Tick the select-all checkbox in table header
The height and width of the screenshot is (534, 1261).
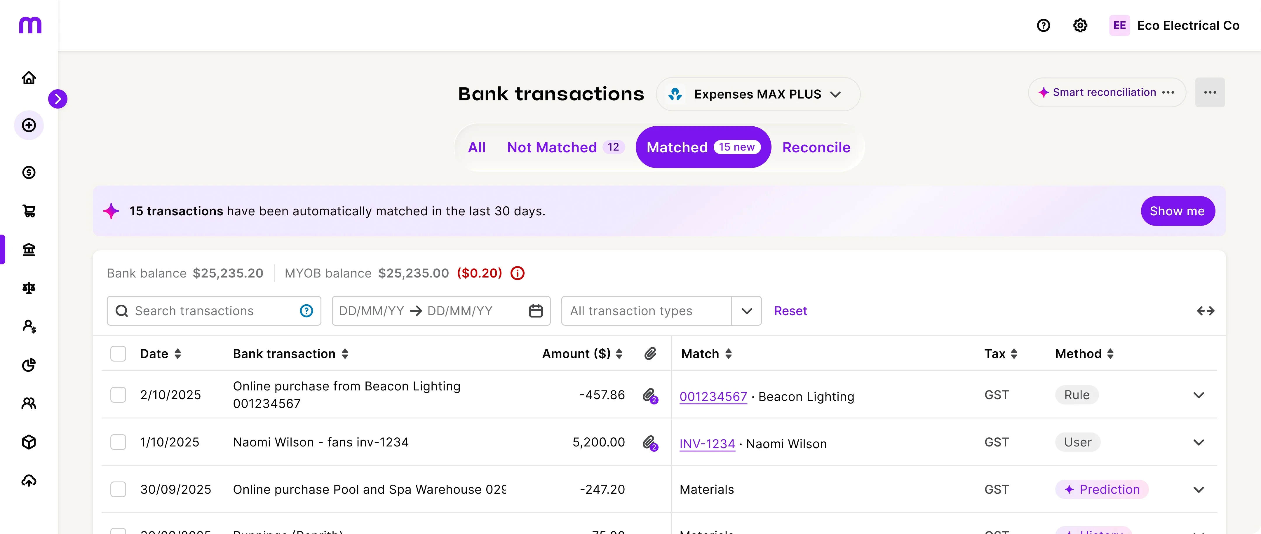pos(119,353)
